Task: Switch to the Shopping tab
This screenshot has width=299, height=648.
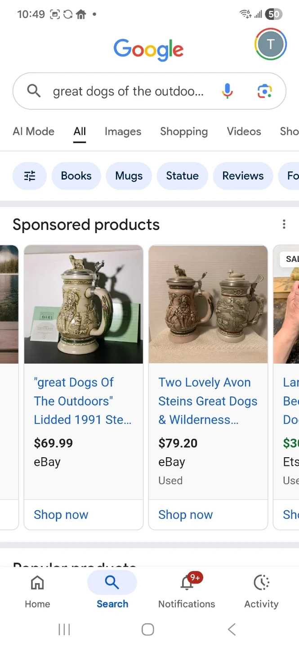Action: 184,131
